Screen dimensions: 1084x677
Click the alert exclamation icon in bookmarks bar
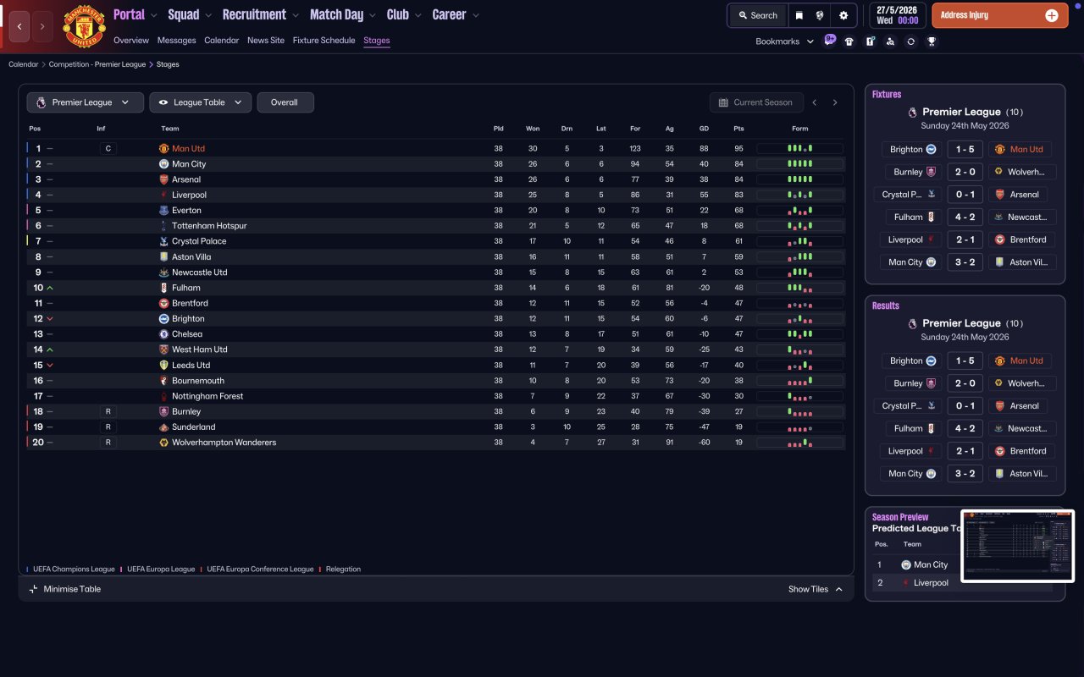click(x=870, y=41)
